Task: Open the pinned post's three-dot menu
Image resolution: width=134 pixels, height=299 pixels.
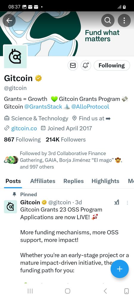Action: [x=127, y=203]
